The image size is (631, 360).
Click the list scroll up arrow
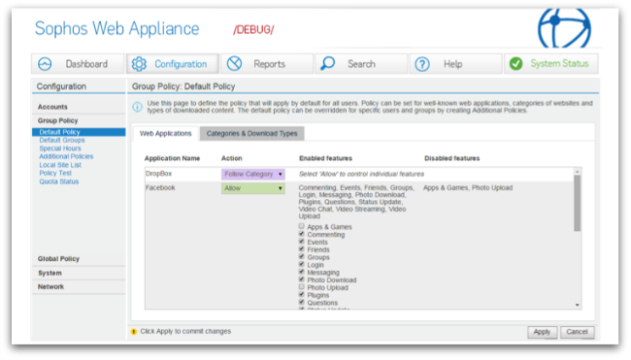577,172
